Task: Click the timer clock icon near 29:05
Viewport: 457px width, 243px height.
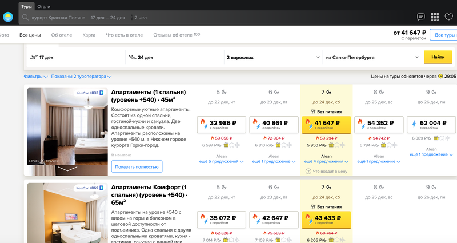Action: pyautogui.click(x=440, y=76)
